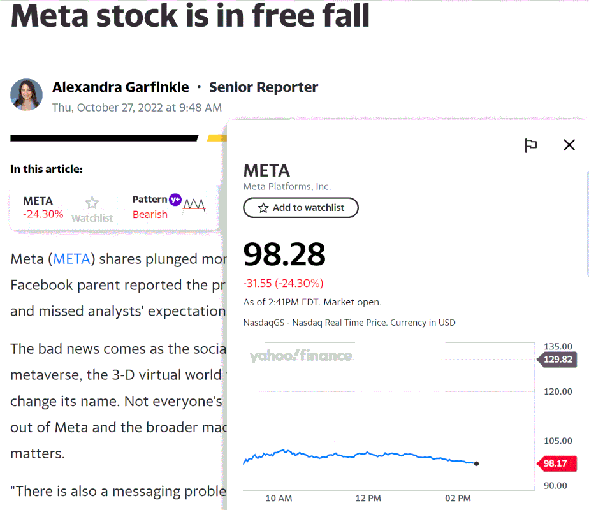Click the bearish pattern zigzag chart icon
589x510 pixels.
194,205
